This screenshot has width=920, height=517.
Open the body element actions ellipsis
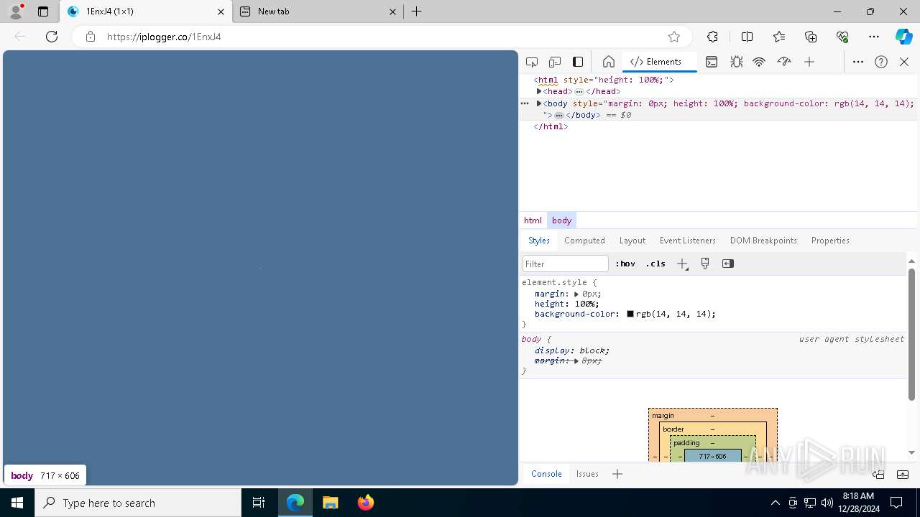coord(525,103)
